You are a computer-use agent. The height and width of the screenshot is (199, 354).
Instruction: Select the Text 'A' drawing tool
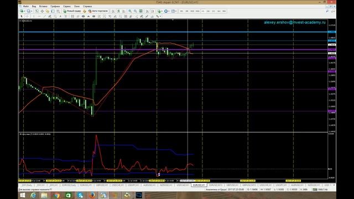[60, 16]
